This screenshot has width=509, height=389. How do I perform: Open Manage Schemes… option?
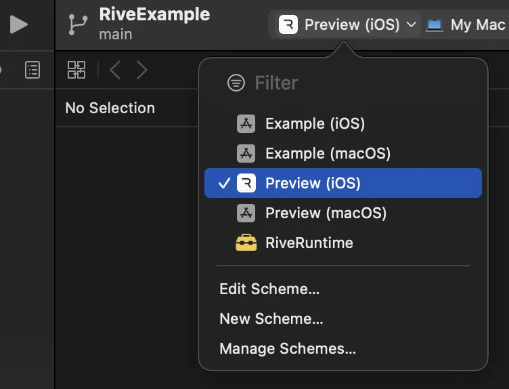click(288, 348)
